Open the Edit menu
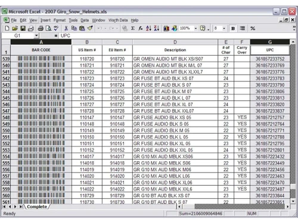Screen dimensions: 298x224 pos(23,20)
